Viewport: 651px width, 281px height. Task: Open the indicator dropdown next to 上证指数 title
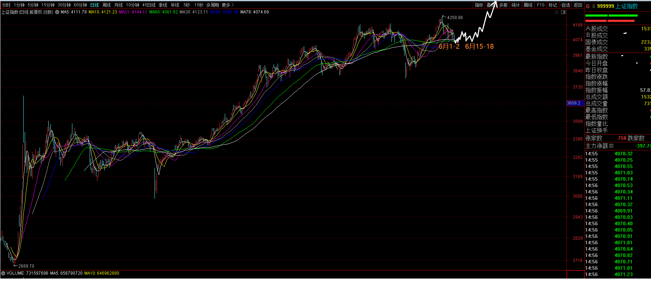57,12
